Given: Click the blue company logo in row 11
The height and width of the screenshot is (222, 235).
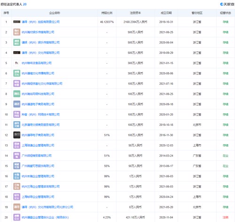Looking at the screenshot, I should [16, 125].
